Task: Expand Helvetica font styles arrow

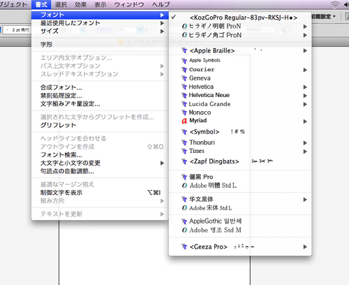Action: (305, 87)
